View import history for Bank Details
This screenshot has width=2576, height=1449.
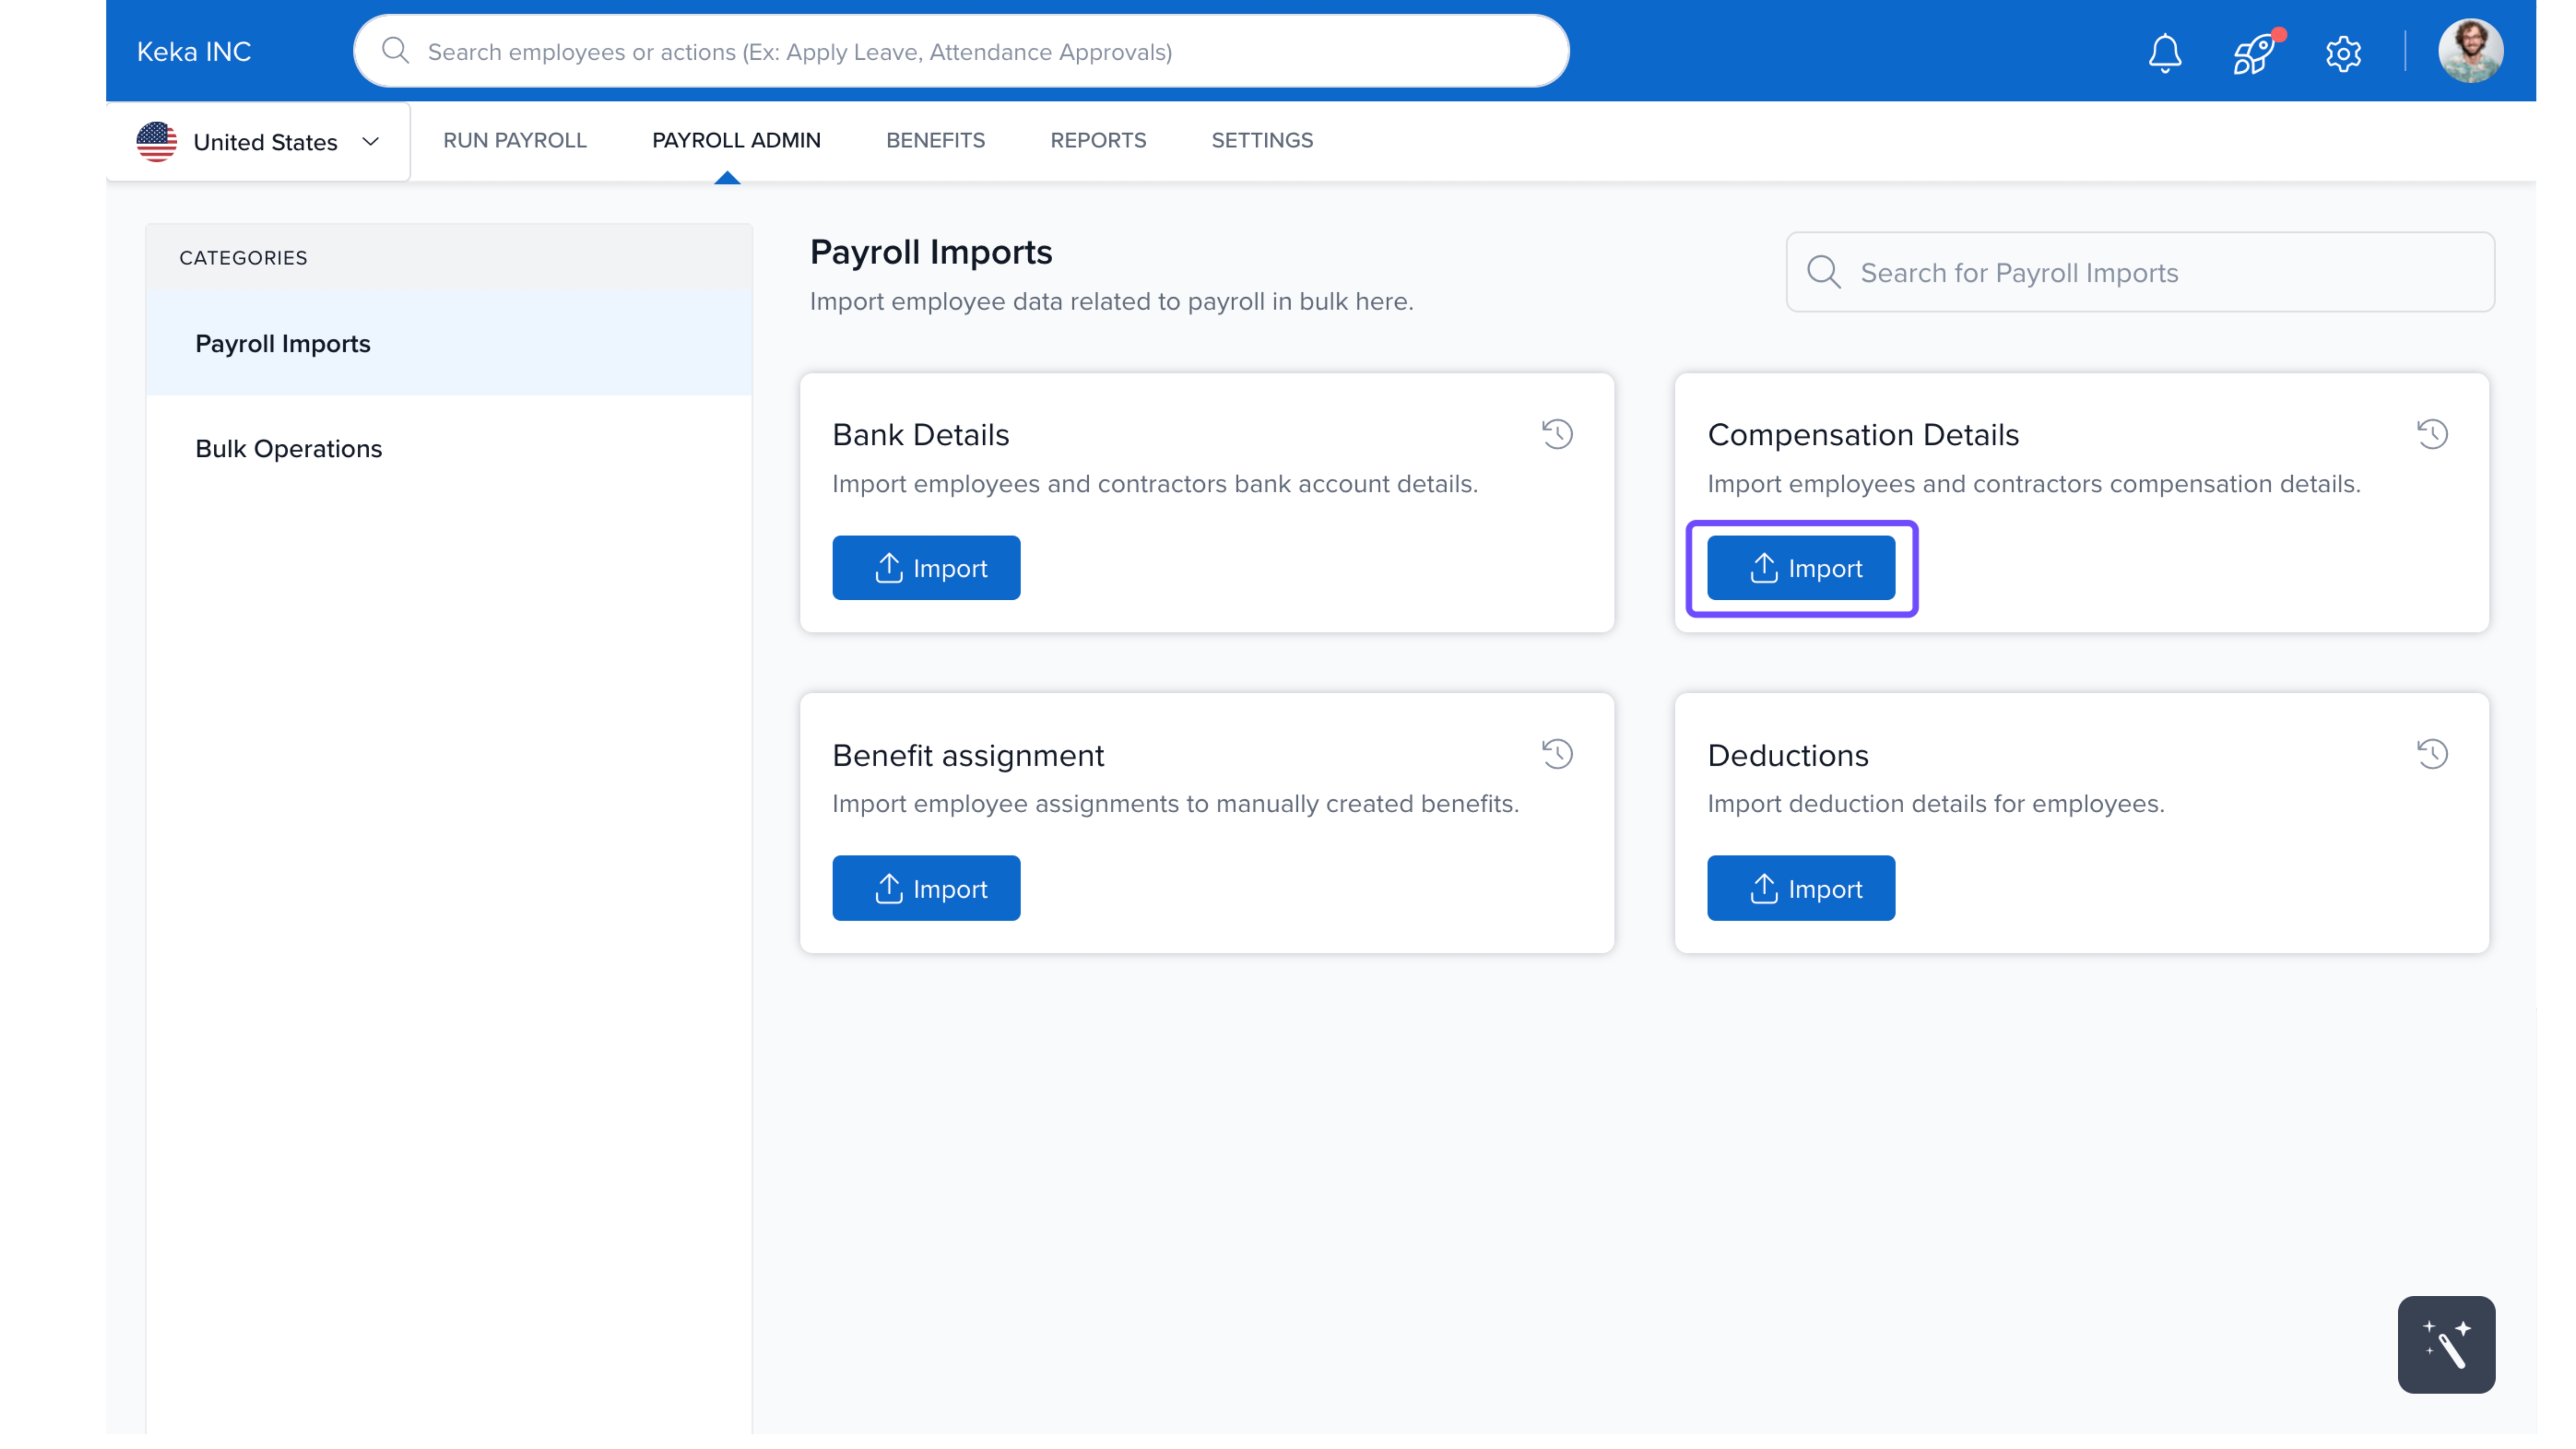1557,434
